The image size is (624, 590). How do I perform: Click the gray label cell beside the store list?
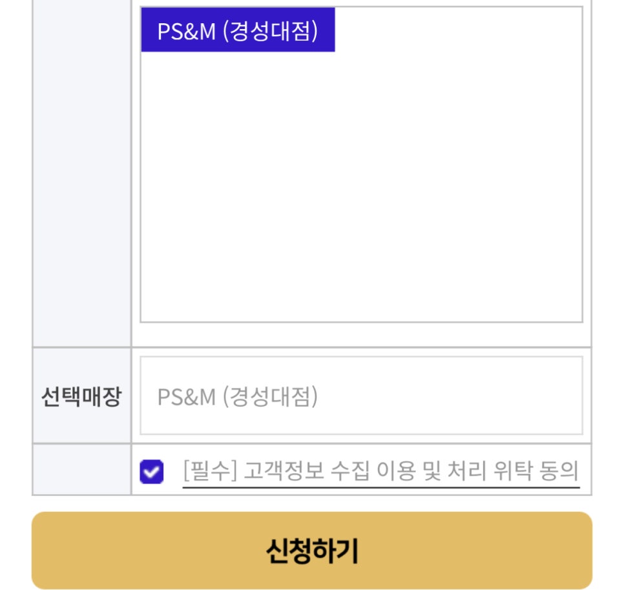tap(81, 174)
